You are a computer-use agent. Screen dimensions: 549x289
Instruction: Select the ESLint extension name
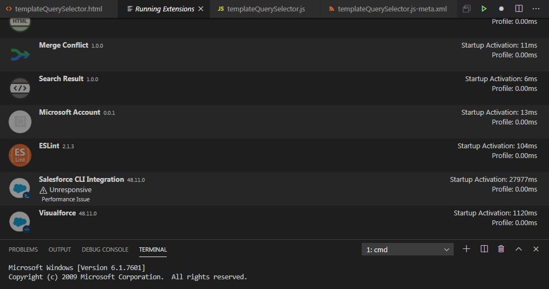coord(49,146)
